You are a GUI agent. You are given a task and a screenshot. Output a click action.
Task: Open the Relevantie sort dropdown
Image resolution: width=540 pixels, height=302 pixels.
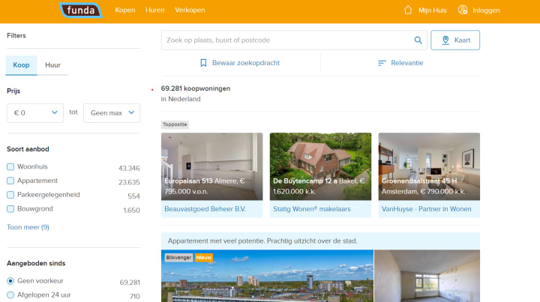click(x=400, y=63)
